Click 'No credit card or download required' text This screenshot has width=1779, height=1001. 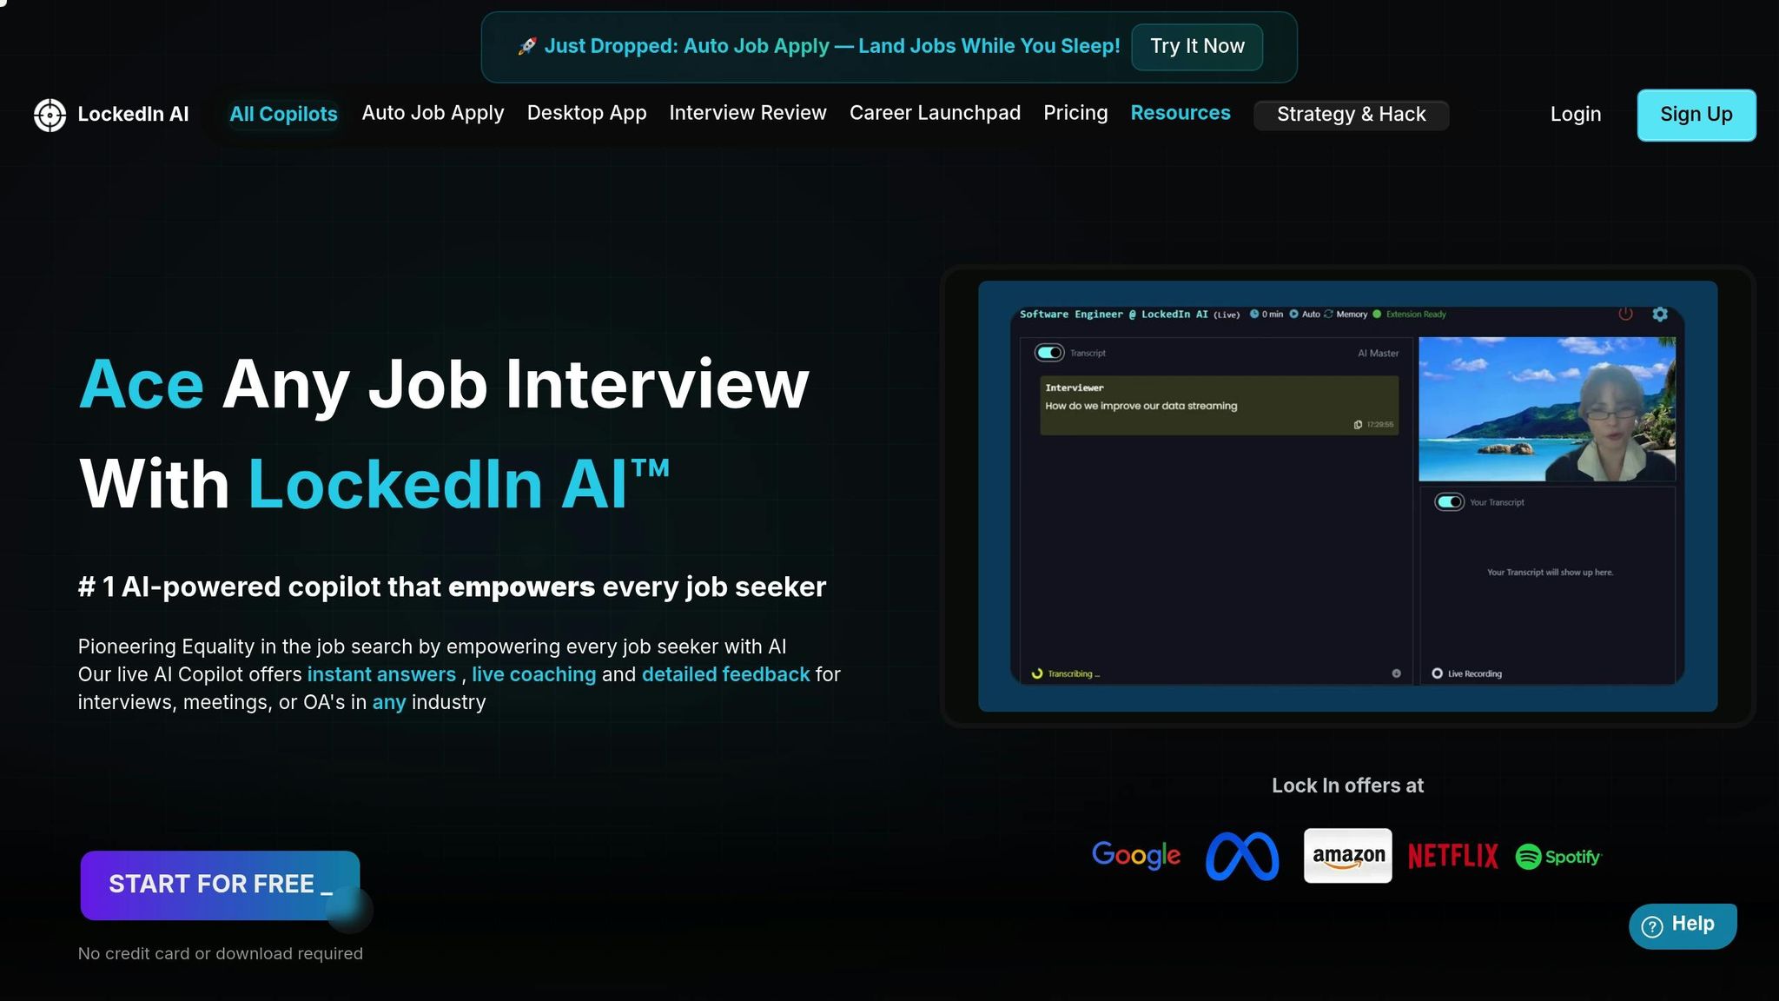tap(221, 953)
